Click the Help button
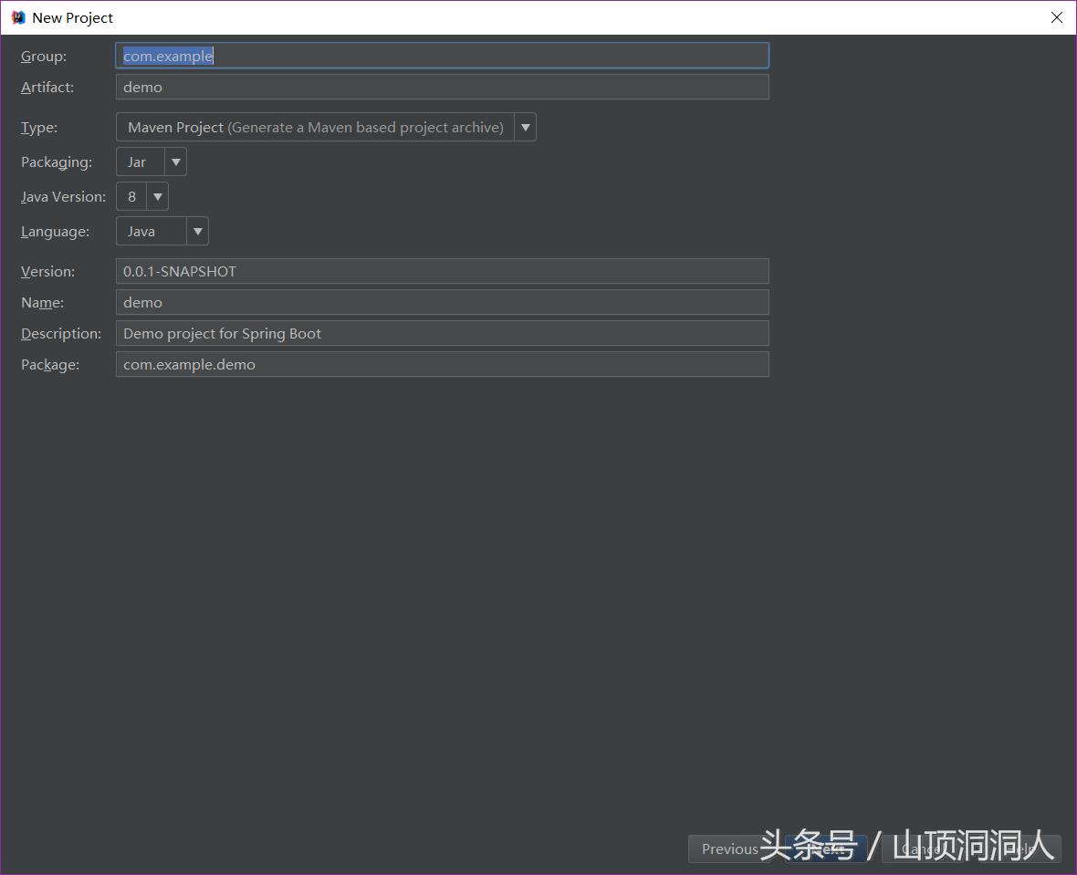 (1022, 849)
